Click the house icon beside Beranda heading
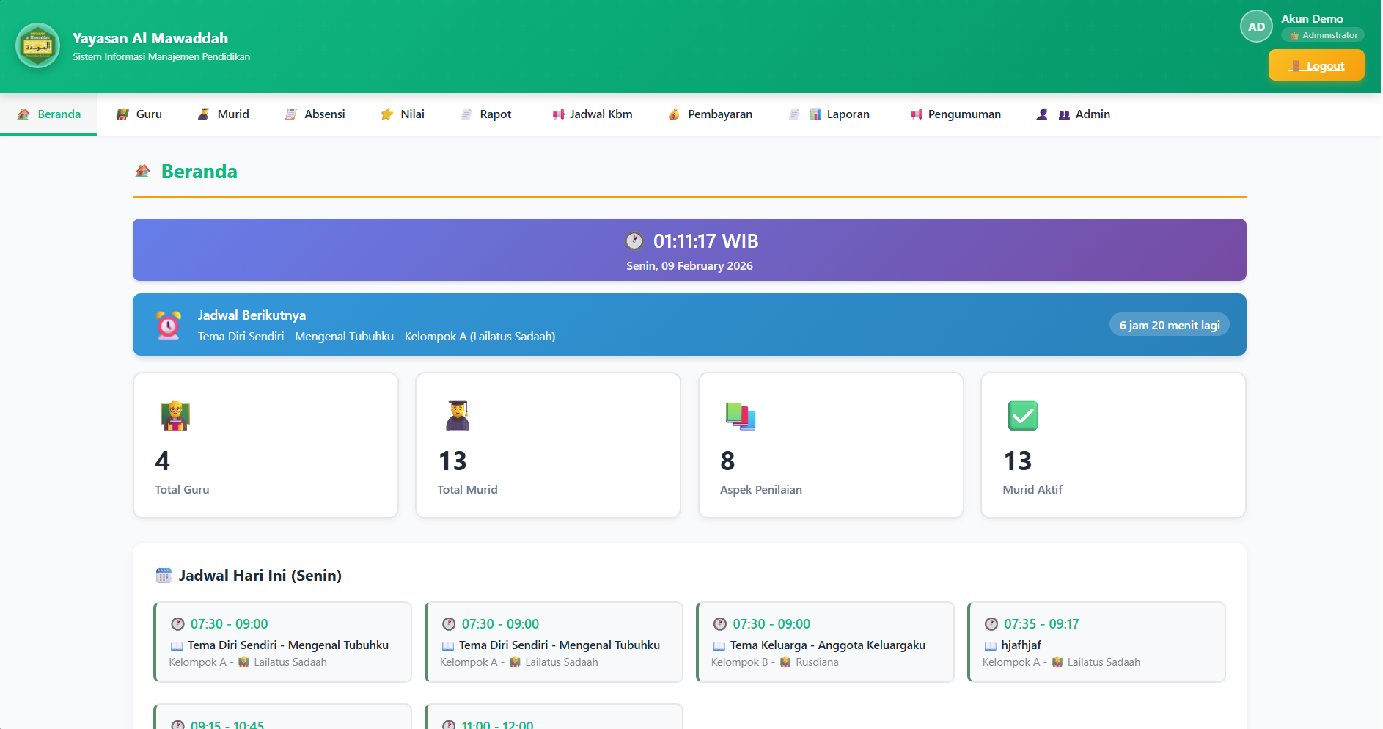Screen dimensions: 1383x729 tap(143, 172)
